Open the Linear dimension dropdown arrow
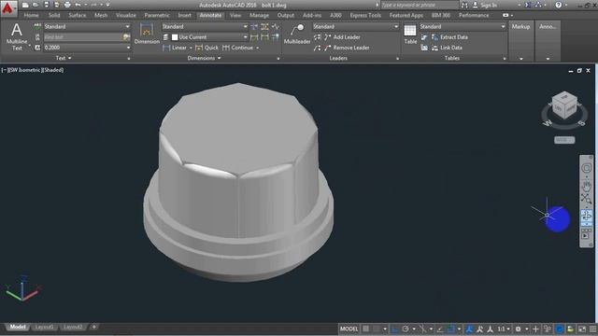The width and height of the screenshot is (598, 336). [191, 48]
